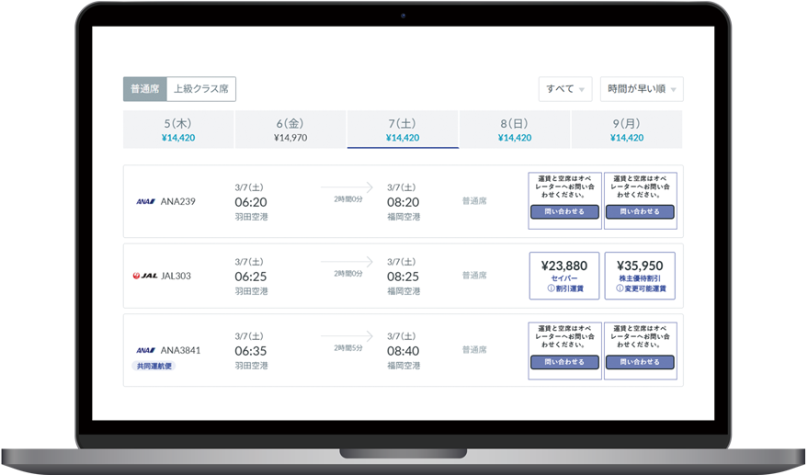The height and width of the screenshot is (475, 808).
Task: Click the info icon next to 変更可能運賃
Action: tap(618, 288)
